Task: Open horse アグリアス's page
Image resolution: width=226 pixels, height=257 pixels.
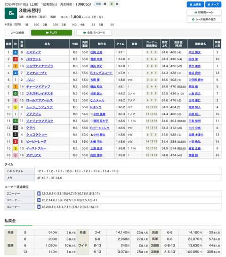Action: point(33,155)
